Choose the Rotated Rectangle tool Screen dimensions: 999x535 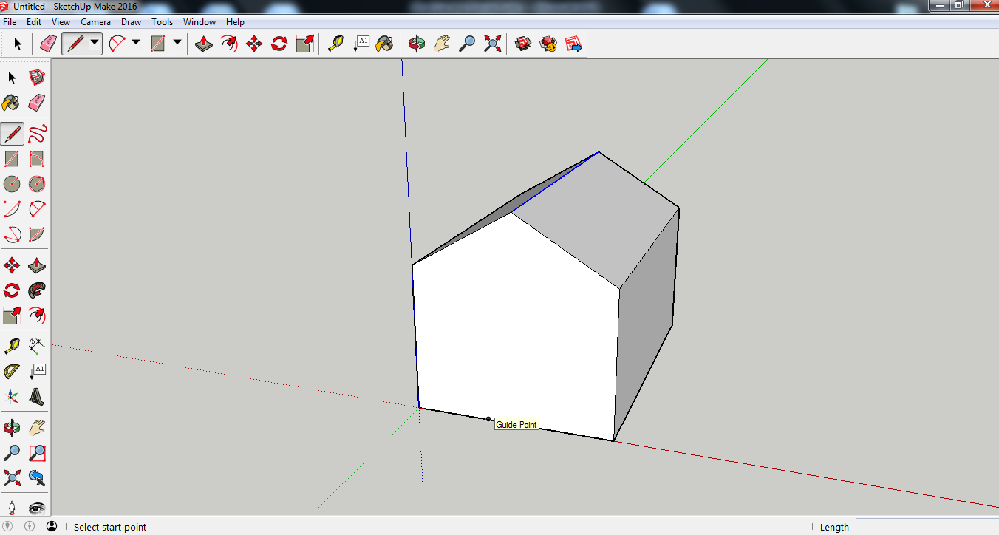point(37,159)
